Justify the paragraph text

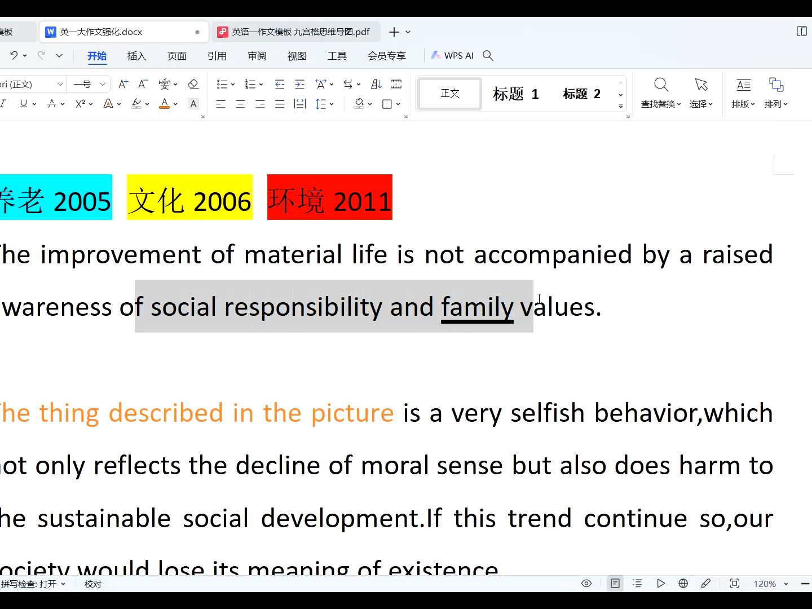coord(280,104)
